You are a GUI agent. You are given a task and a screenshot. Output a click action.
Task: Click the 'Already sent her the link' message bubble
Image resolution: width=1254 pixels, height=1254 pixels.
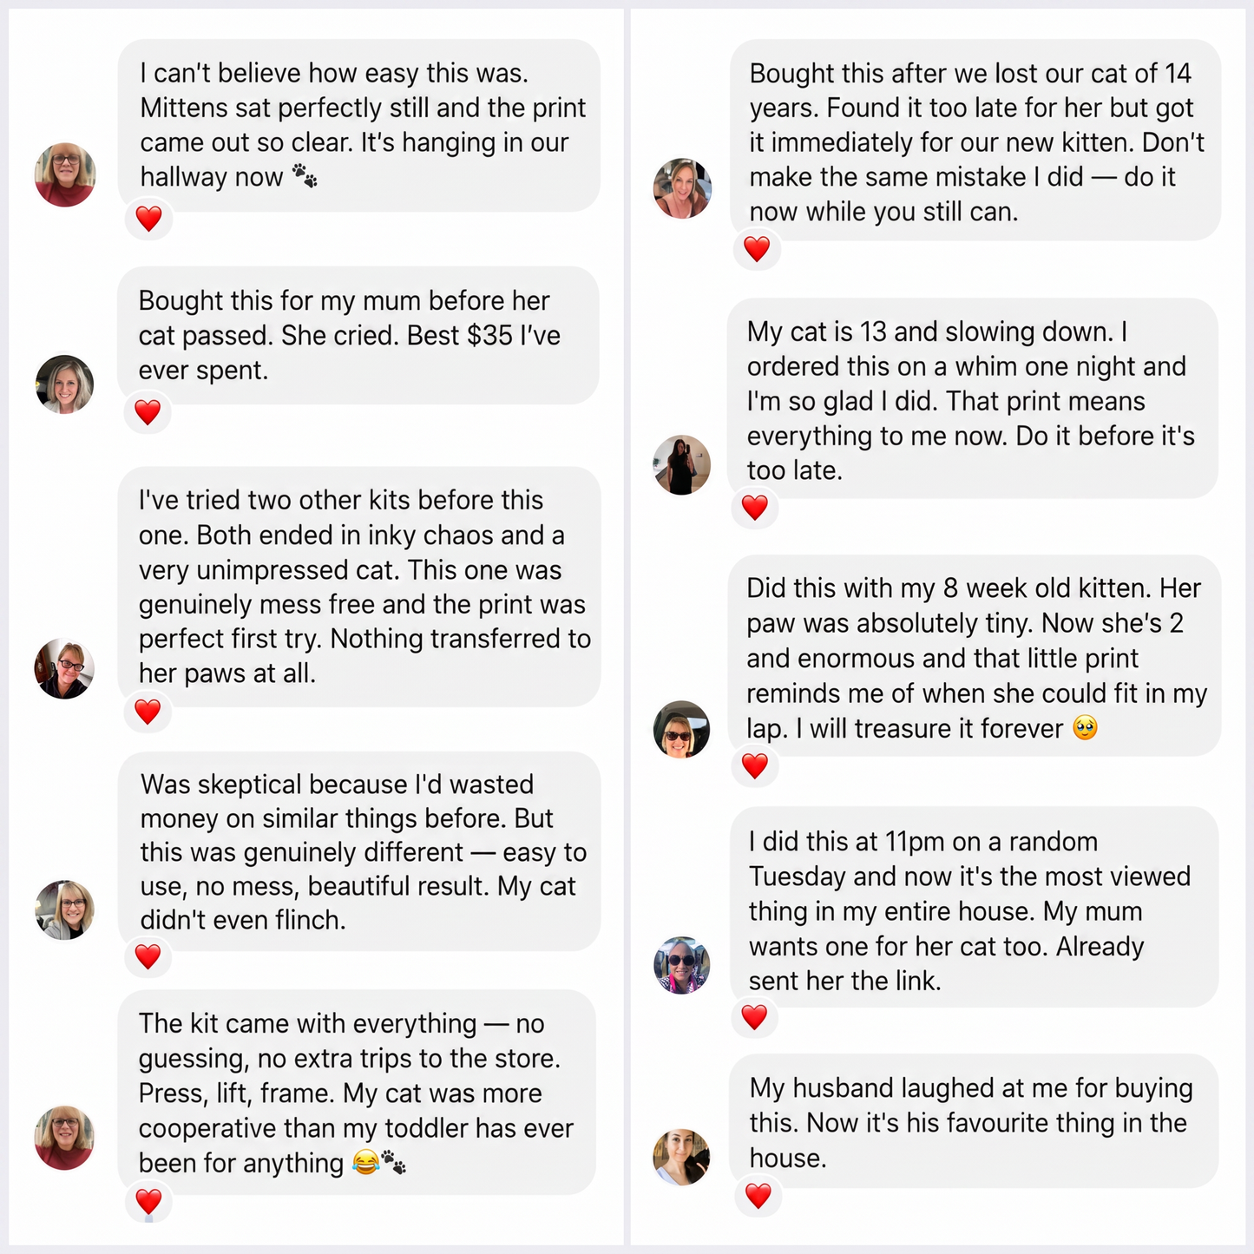click(974, 908)
